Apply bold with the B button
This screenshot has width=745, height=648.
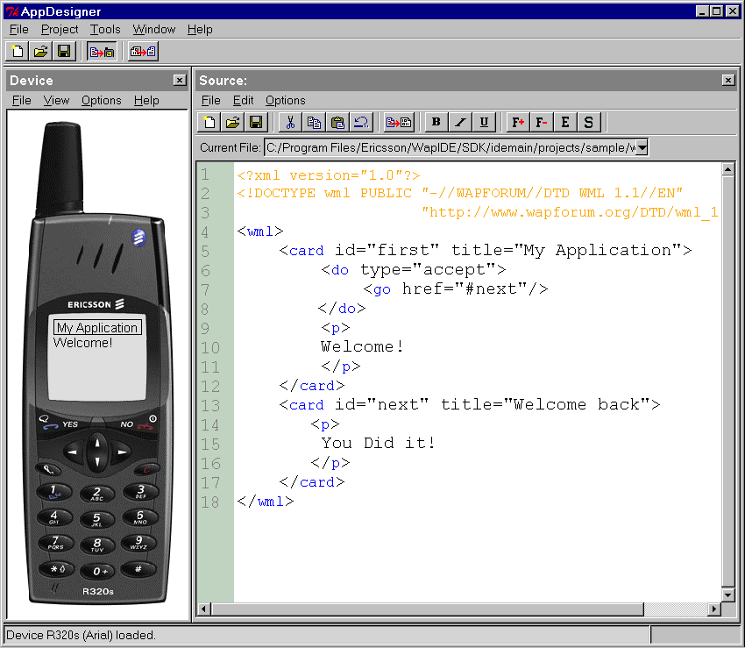coord(436,123)
